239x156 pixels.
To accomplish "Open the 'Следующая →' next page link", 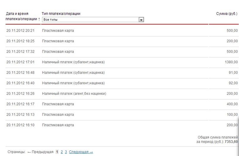I will click(x=81, y=152).
